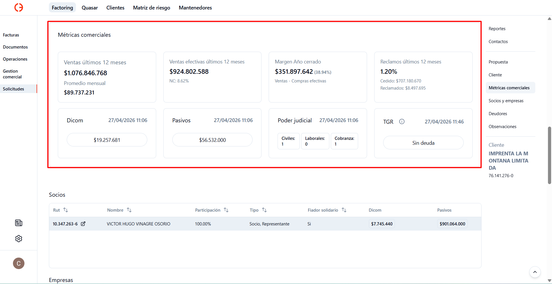Open external link icon next to Rut 10.347.263-6
Image resolution: width=552 pixels, height=284 pixels.
(83, 224)
